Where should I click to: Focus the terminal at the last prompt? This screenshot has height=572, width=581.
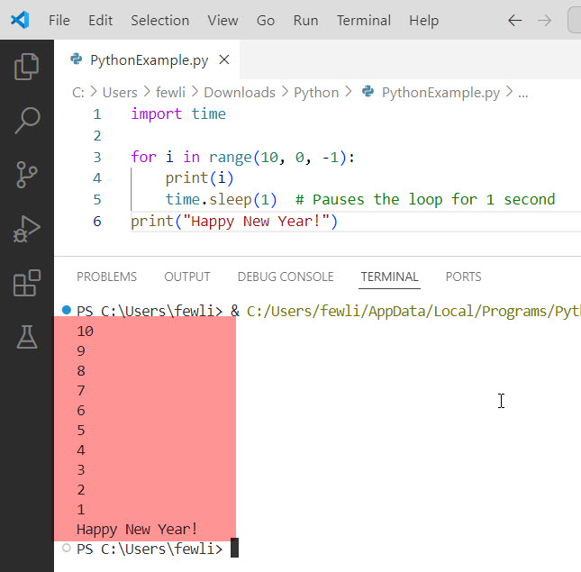point(234,549)
